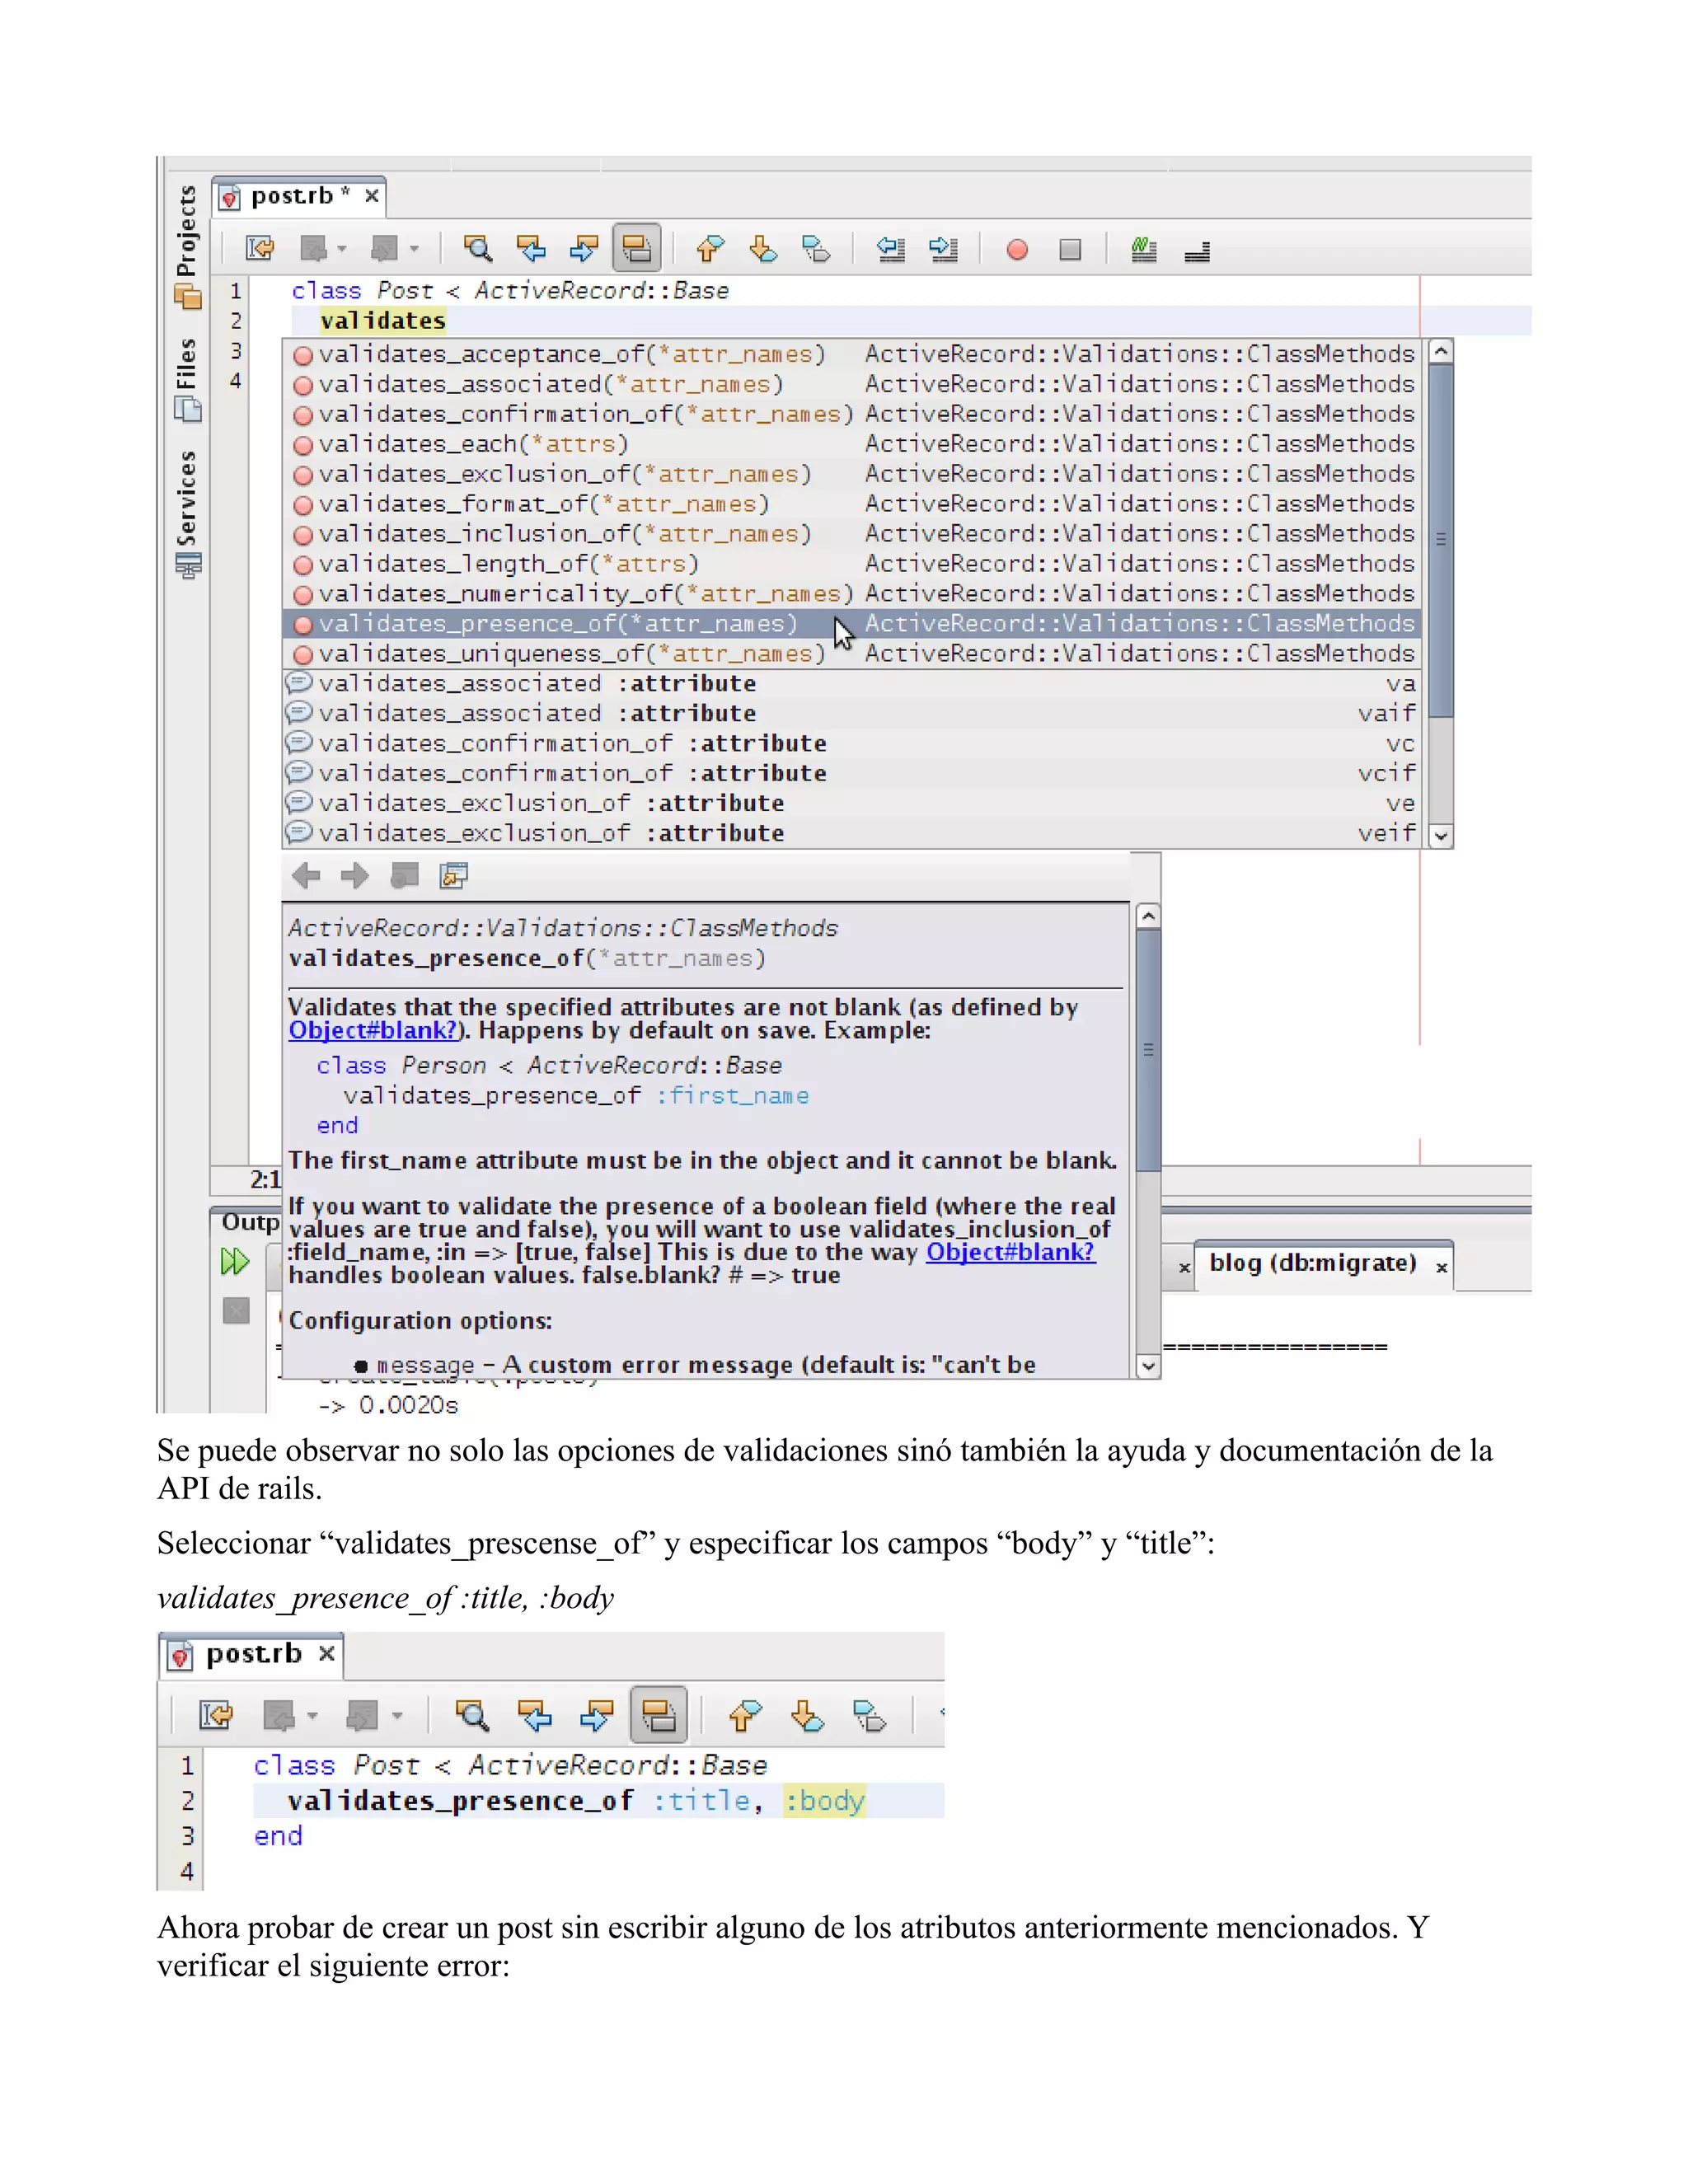Click Re-run green double arrow in Output
Viewport: 1688px width, 2184px height.
235,1262
